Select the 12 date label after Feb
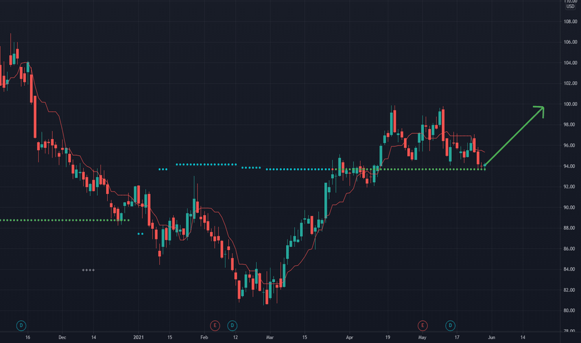Image resolution: width=581 pixels, height=343 pixels. point(235,337)
